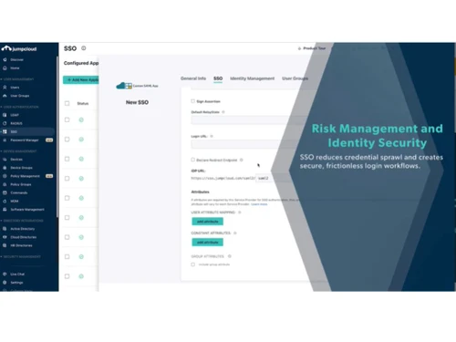Expand the Security Management section
The width and height of the screenshot is (456, 342).
tap(21, 256)
